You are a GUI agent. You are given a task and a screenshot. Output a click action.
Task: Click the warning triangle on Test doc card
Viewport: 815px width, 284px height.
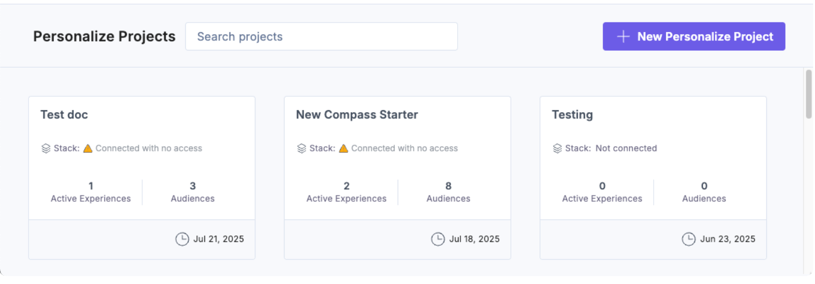(x=88, y=148)
